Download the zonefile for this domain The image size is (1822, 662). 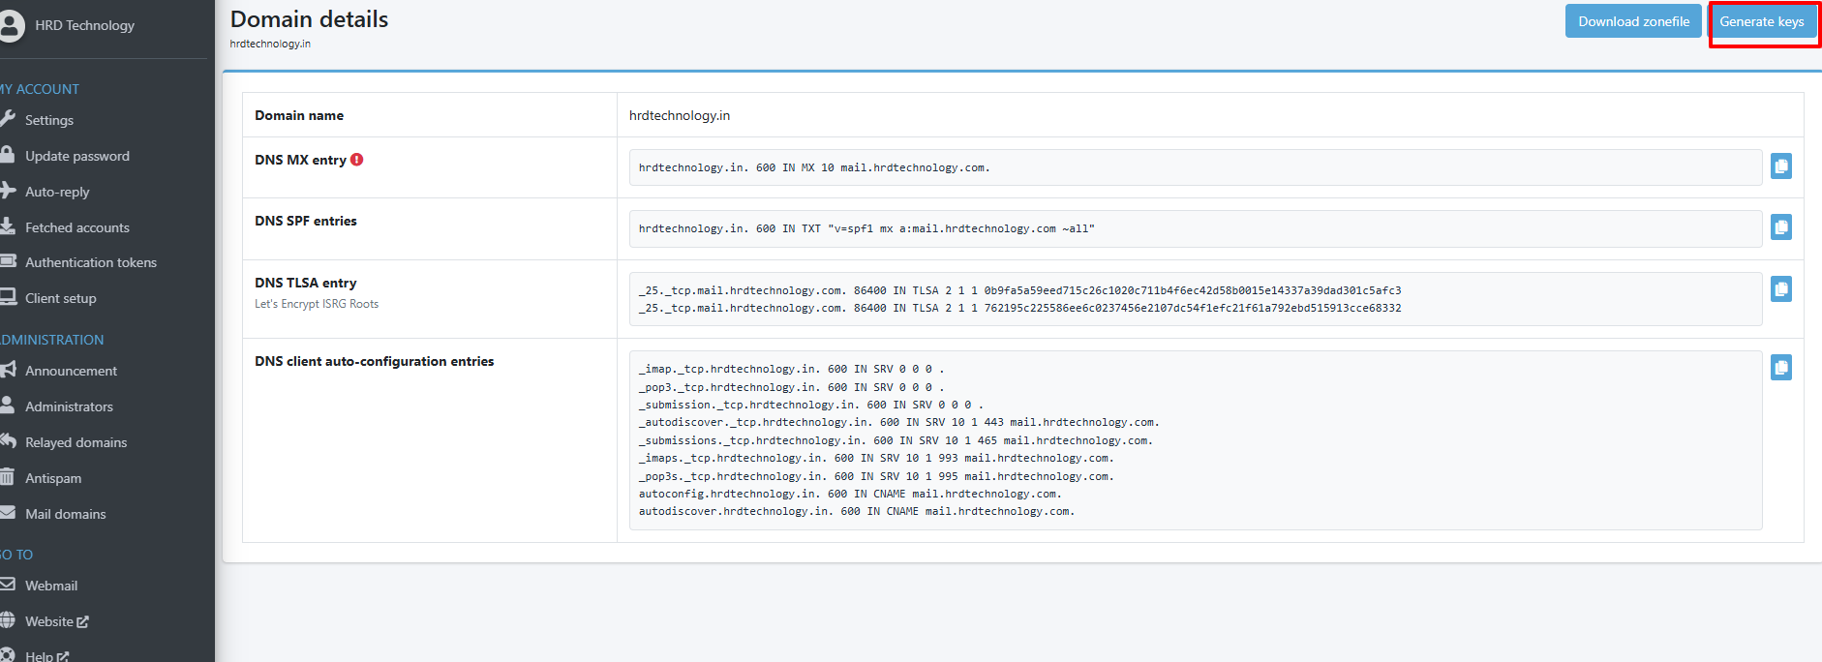[x=1632, y=21]
